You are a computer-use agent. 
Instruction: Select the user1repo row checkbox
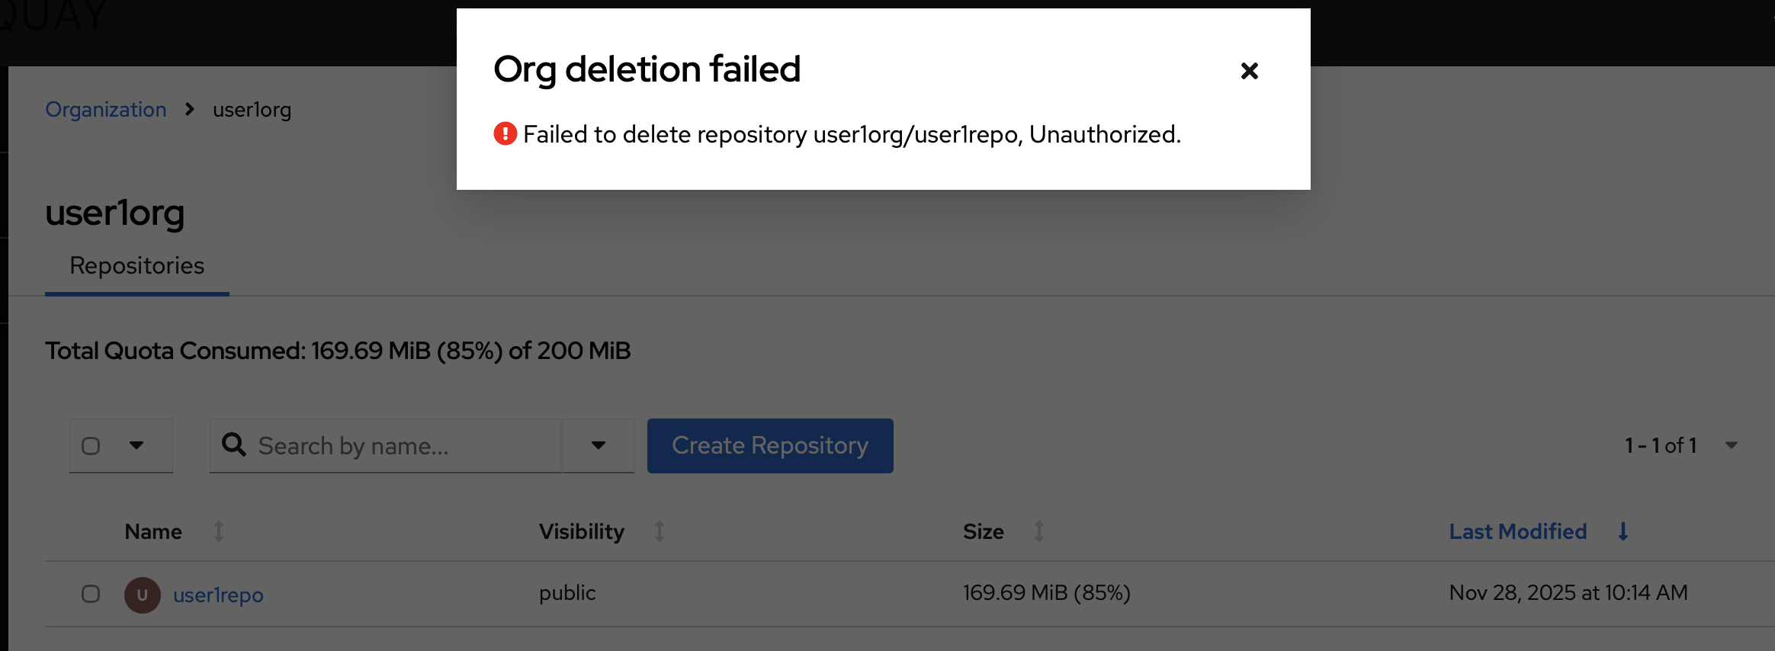91,594
